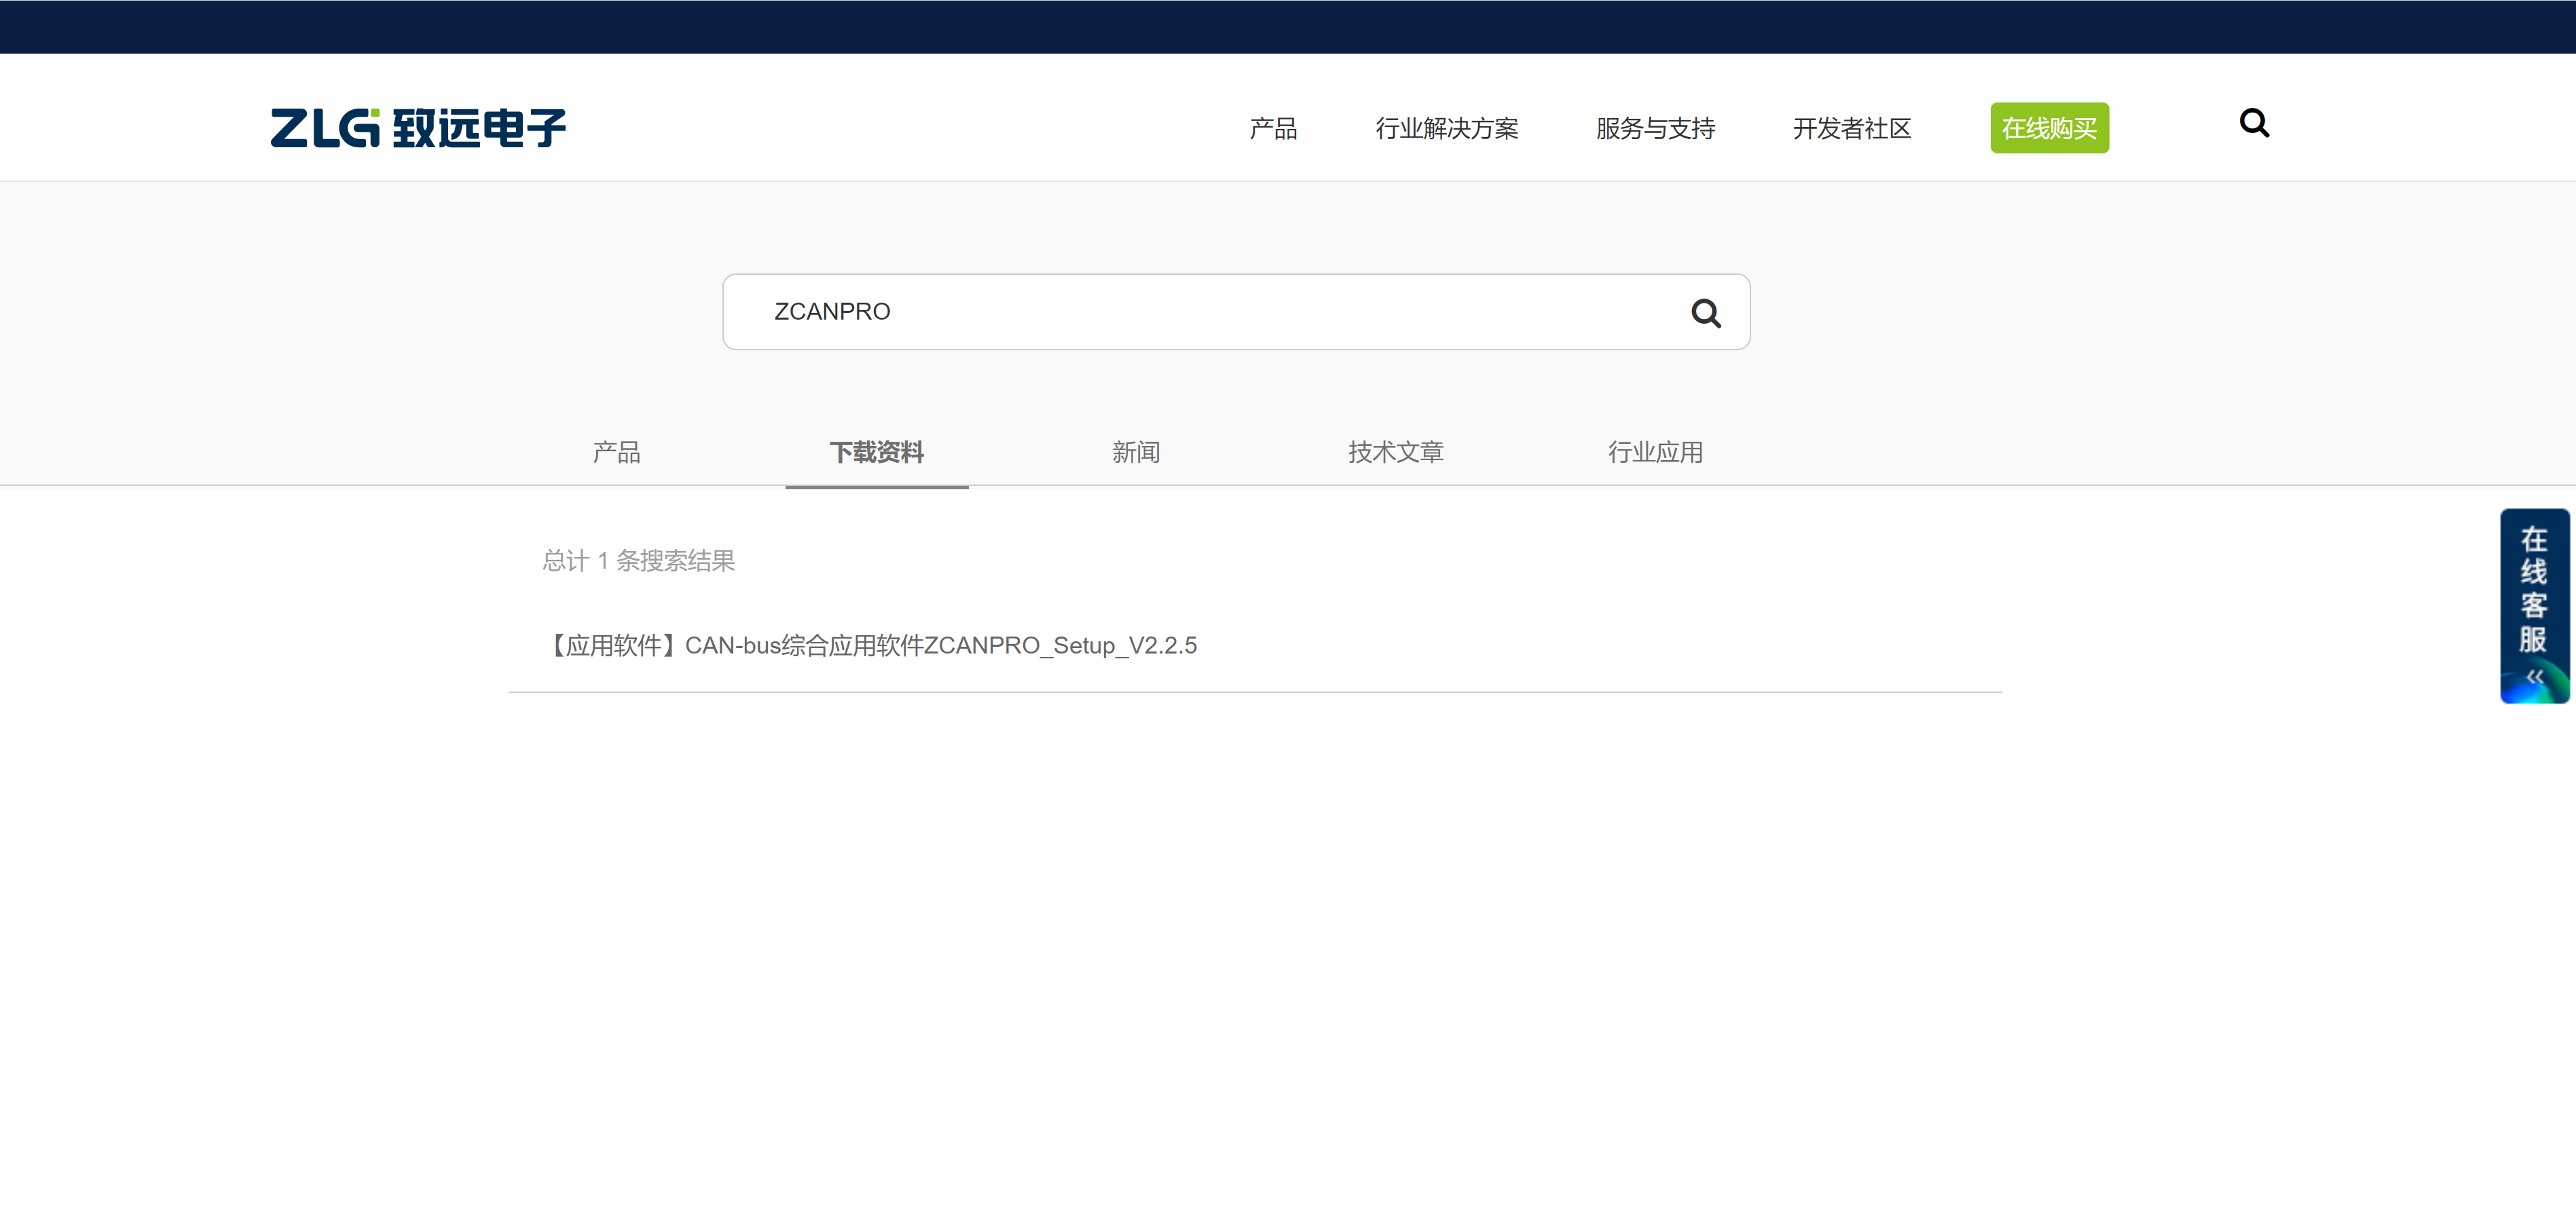Image resolution: width=2576 pixels, height=1210 pixels.
Task: Select the 下载资料 results tab
Action: pyautogui.click(x=876, y=453)
